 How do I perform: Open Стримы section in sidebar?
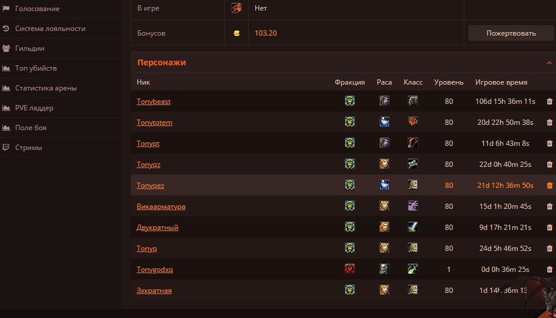pos(29,147)
